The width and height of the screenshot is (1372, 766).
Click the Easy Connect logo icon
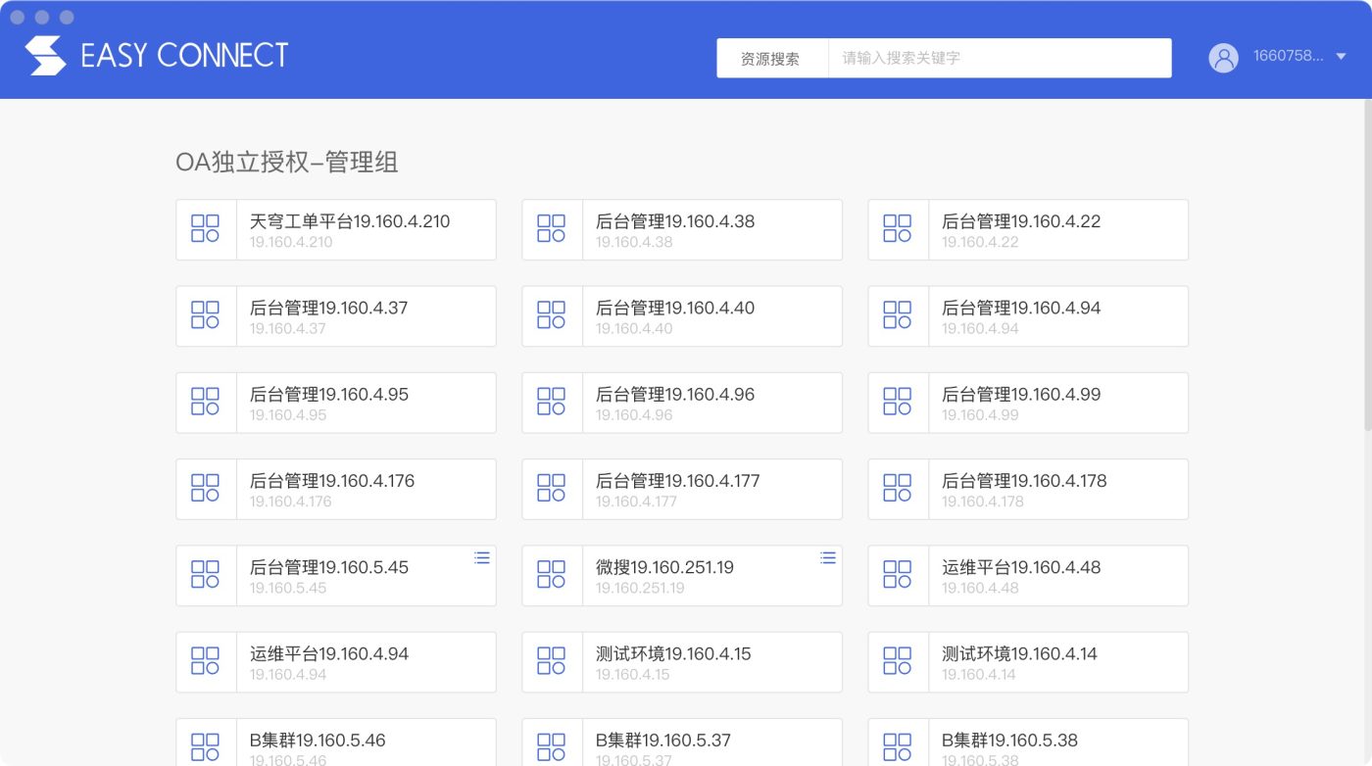pos(45,56)
